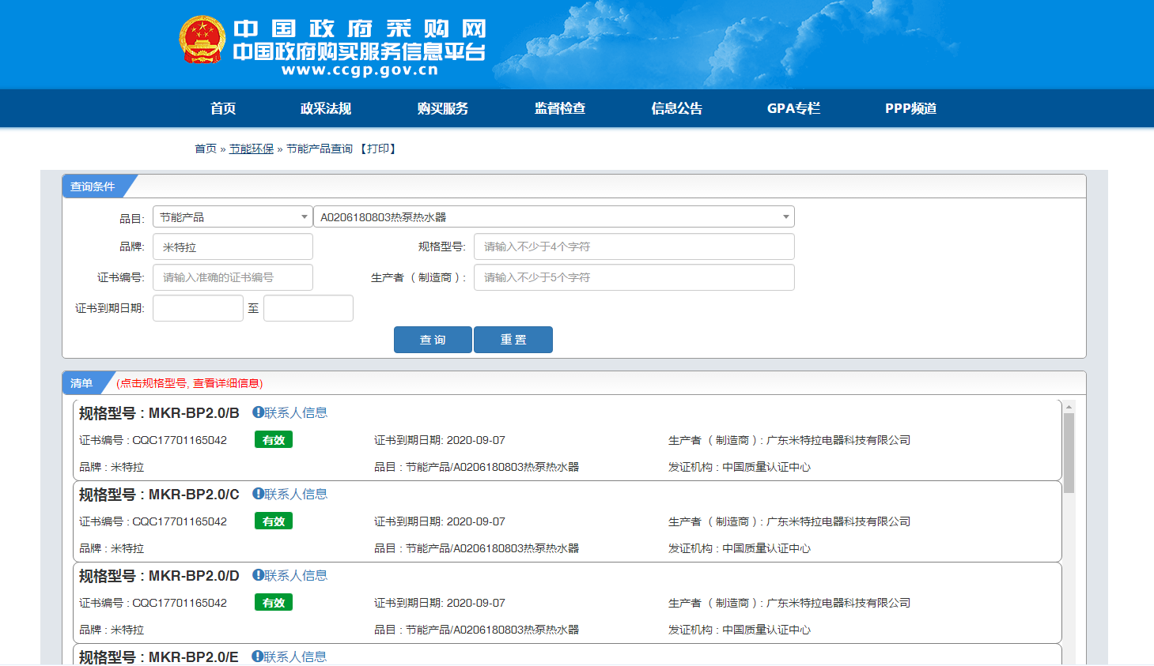
Task: Open model MKR-BP2.0/D details
Action: [159, 575]
